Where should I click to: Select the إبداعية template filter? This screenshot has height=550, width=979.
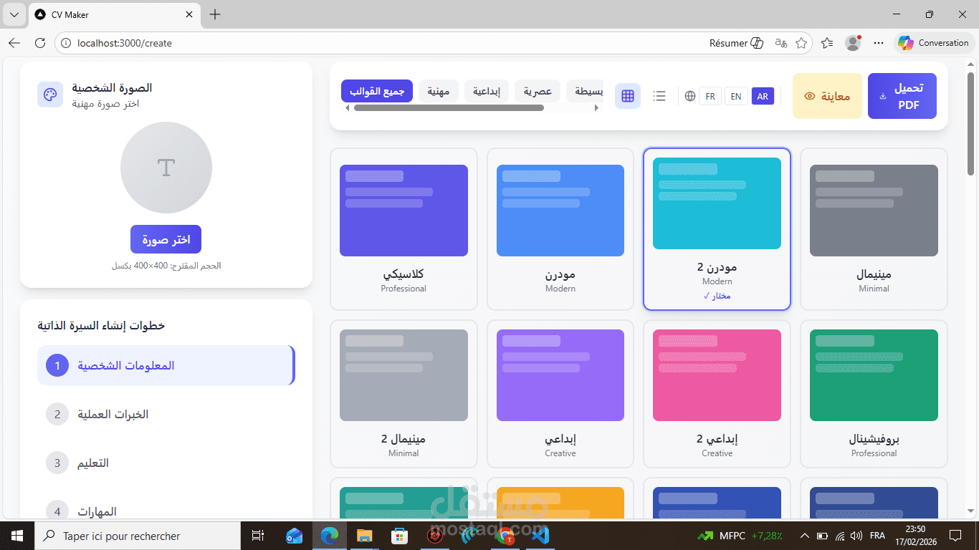tap(487, 90)
